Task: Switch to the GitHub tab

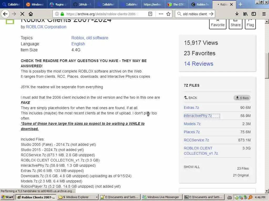Action: 82,4
